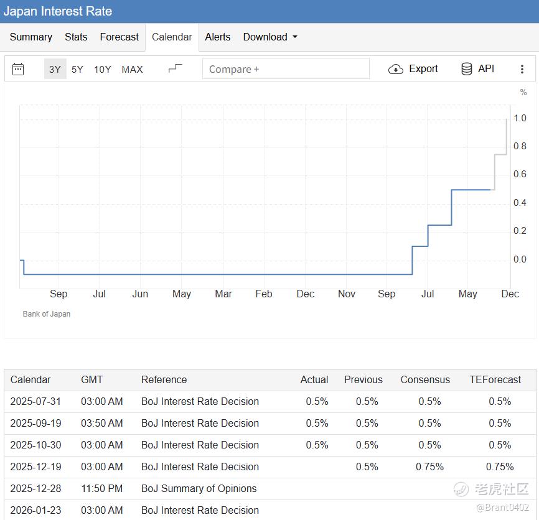This screenshot has width=539, height=520.
Task: Select the 3Y time range
Action: (55, 69)
